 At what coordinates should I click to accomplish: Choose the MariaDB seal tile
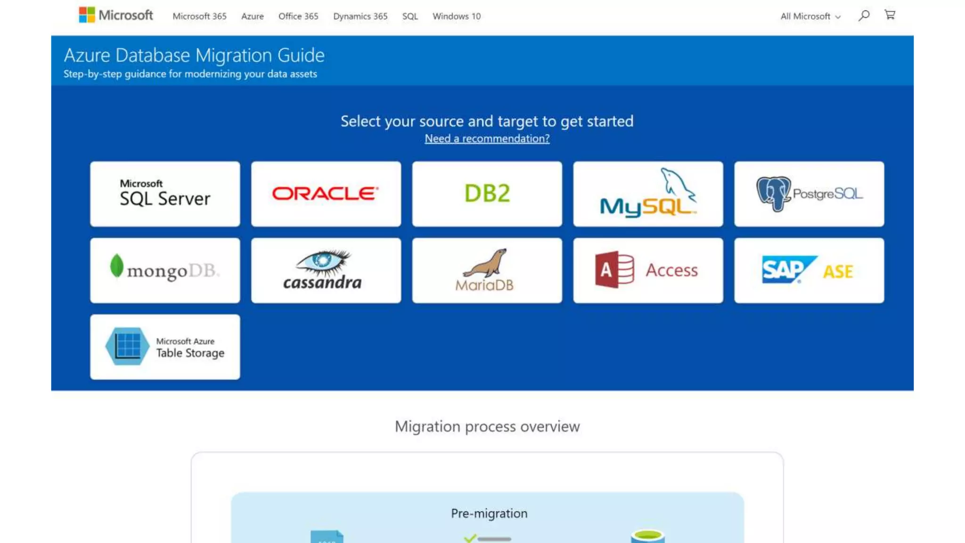pos(487,270)
